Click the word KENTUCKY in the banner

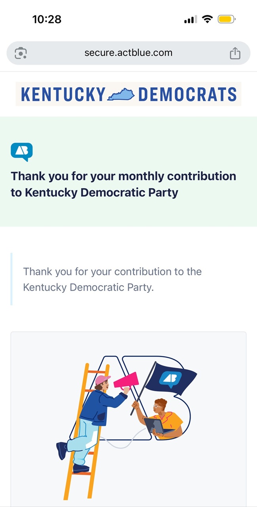point(63,94)
